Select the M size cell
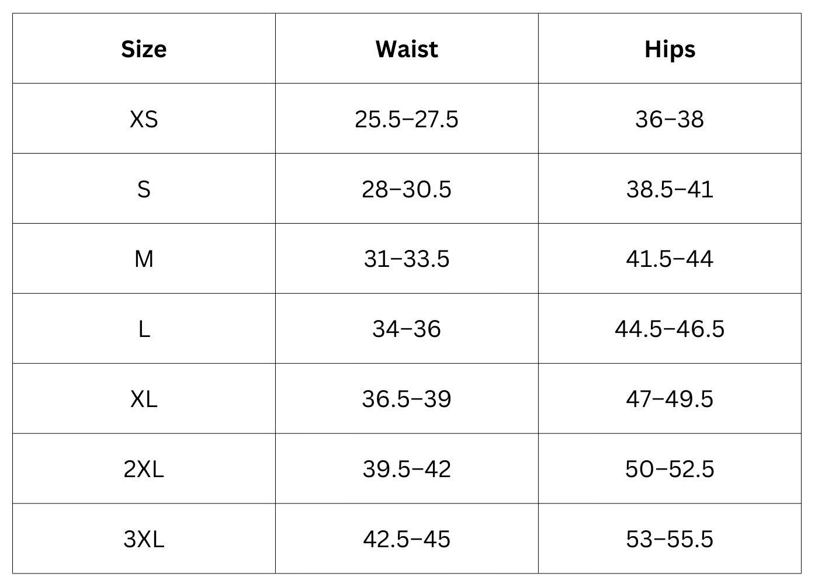Image resolution: width=818 pixels, height=584 pixels. pyautogui.click(x=144, y=259)
